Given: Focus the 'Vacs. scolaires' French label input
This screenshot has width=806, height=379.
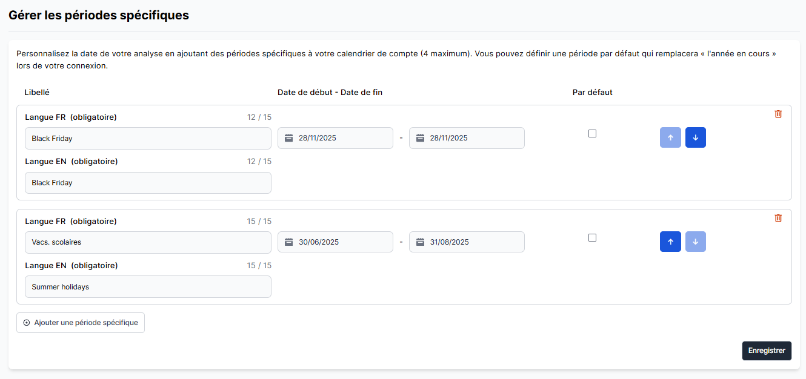Looking at the screenshot, I should [x=148, y=242].
